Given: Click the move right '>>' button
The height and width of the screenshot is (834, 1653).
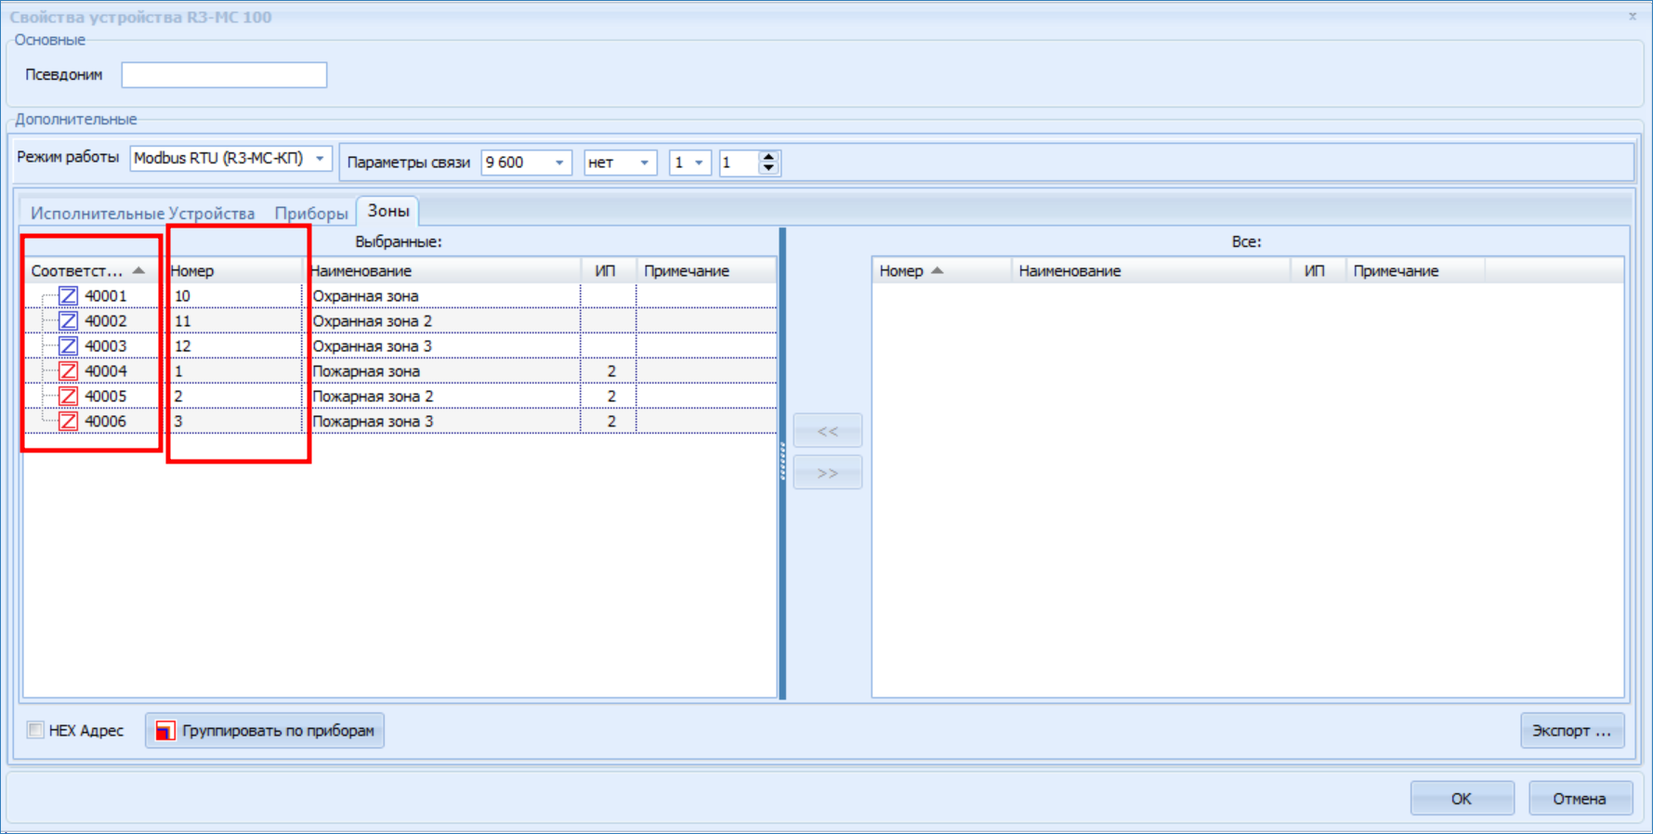Looking at the screenshot, I should tap(827, 473).
